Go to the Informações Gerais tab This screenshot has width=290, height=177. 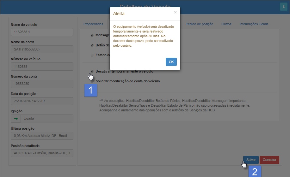254,24
